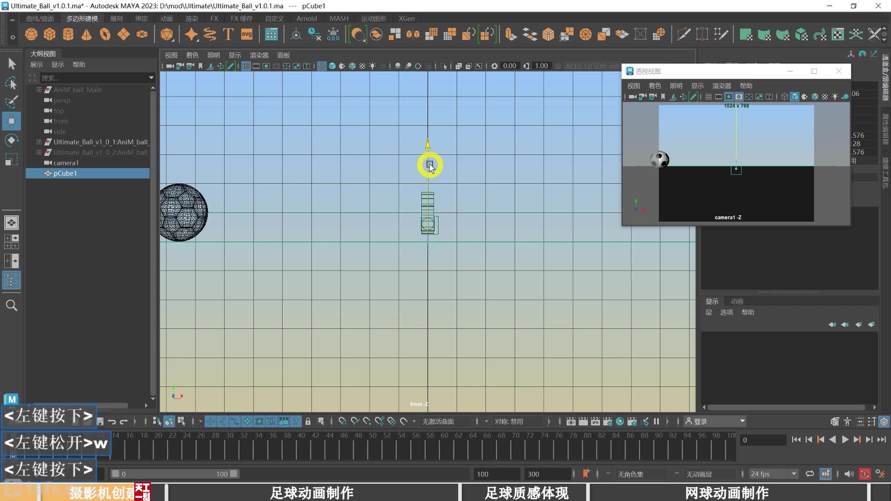Screen dimensions: 891x501
Task: Switch to the 多边形建模 shelf tab
Action: 82,18
